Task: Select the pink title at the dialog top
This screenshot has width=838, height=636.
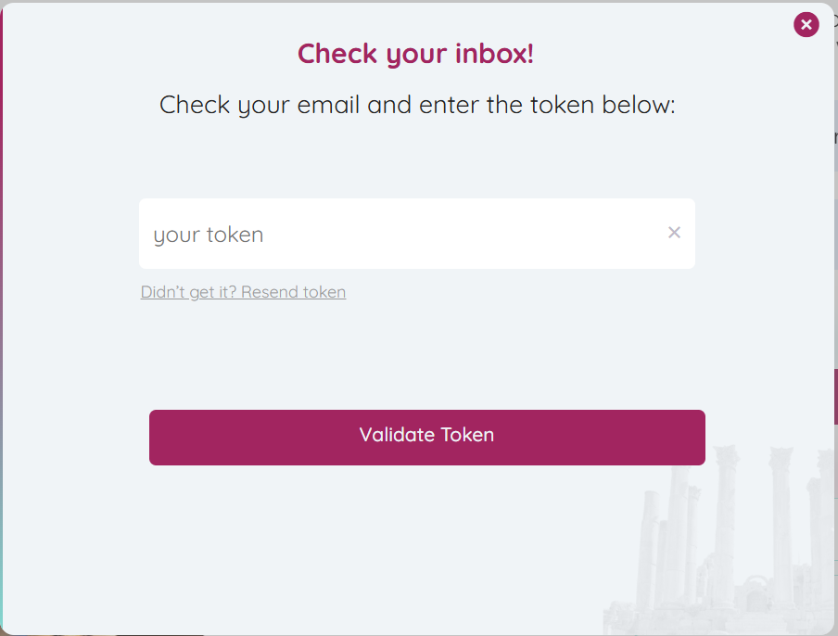Action: coord(415,54)
